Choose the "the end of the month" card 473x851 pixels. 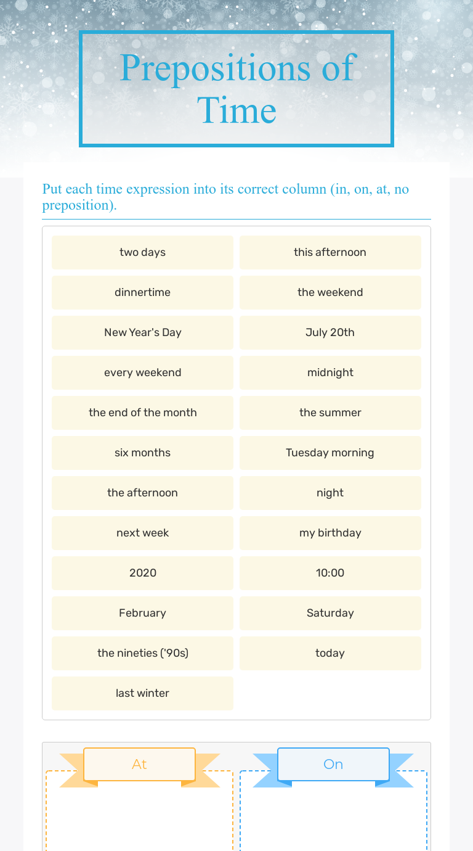tap(142, 413)
